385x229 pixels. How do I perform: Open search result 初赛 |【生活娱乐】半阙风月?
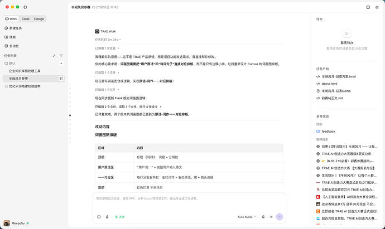[x=346, y=147]
